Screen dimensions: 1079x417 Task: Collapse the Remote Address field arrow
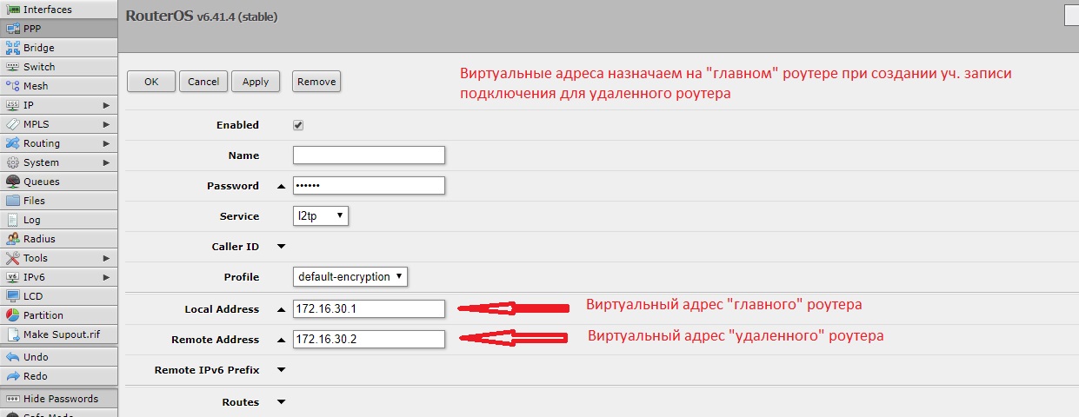281,340
